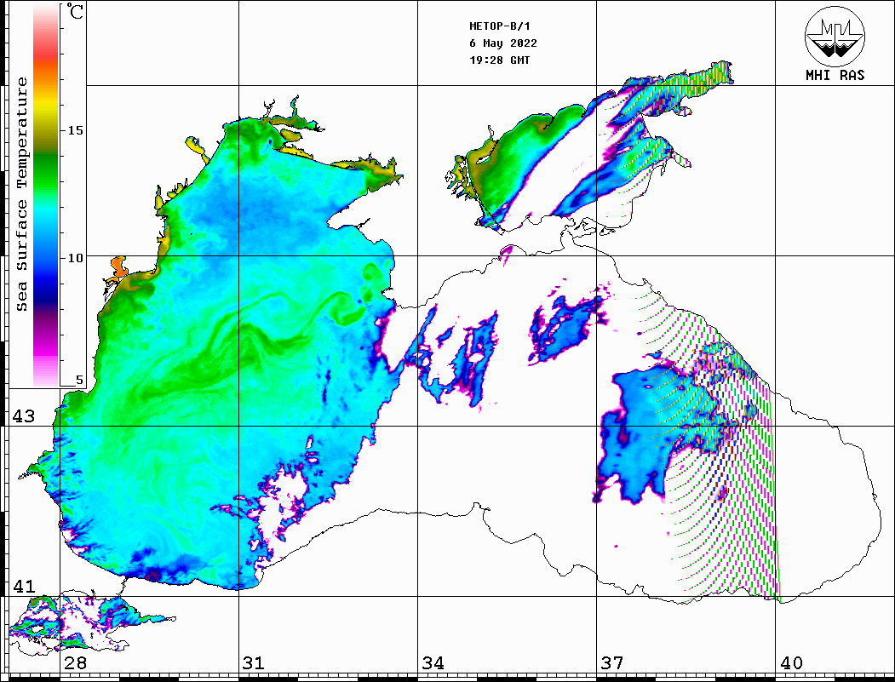Click the °C unit label on legend
This screenshot has width=895, height=682.
coord(75,11)
